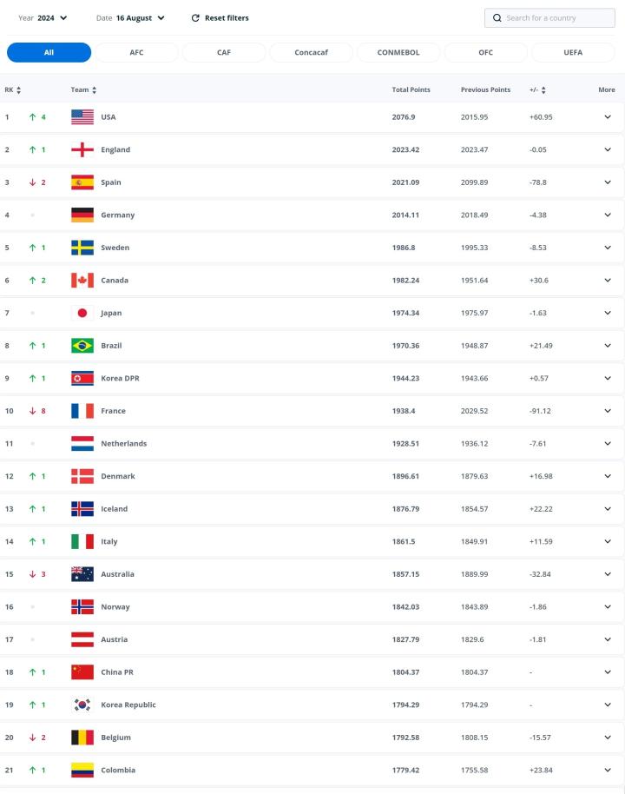The height and width of the screenshot is (794, 625).
Task: Expand more details for Colombia row
Action: click(x=608, y=770)
